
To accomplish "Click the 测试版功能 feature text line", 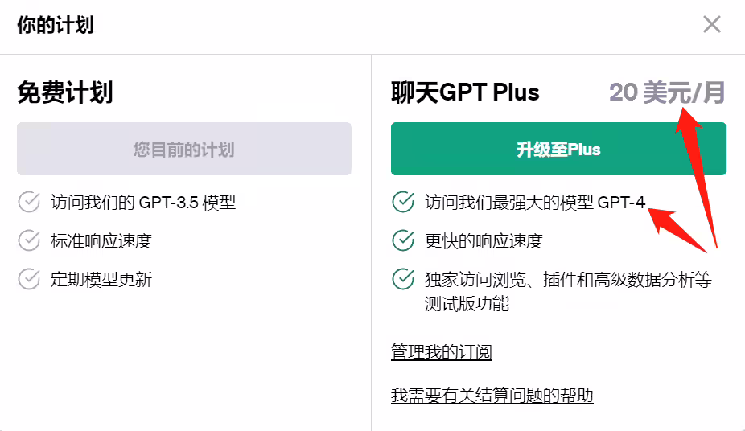I will [467, 304].
